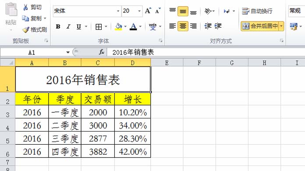Open the font name dropdown 宋体

tap(118, 11)
